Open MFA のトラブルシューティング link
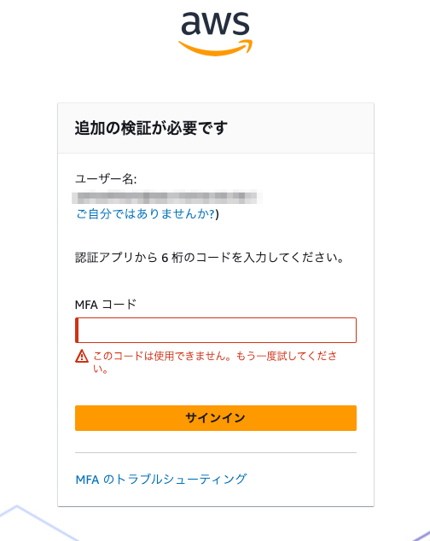 point(161,479)
